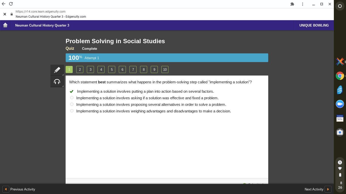The image size is (346, 194).
Task: Go to question 2
Action: (80, 69)
